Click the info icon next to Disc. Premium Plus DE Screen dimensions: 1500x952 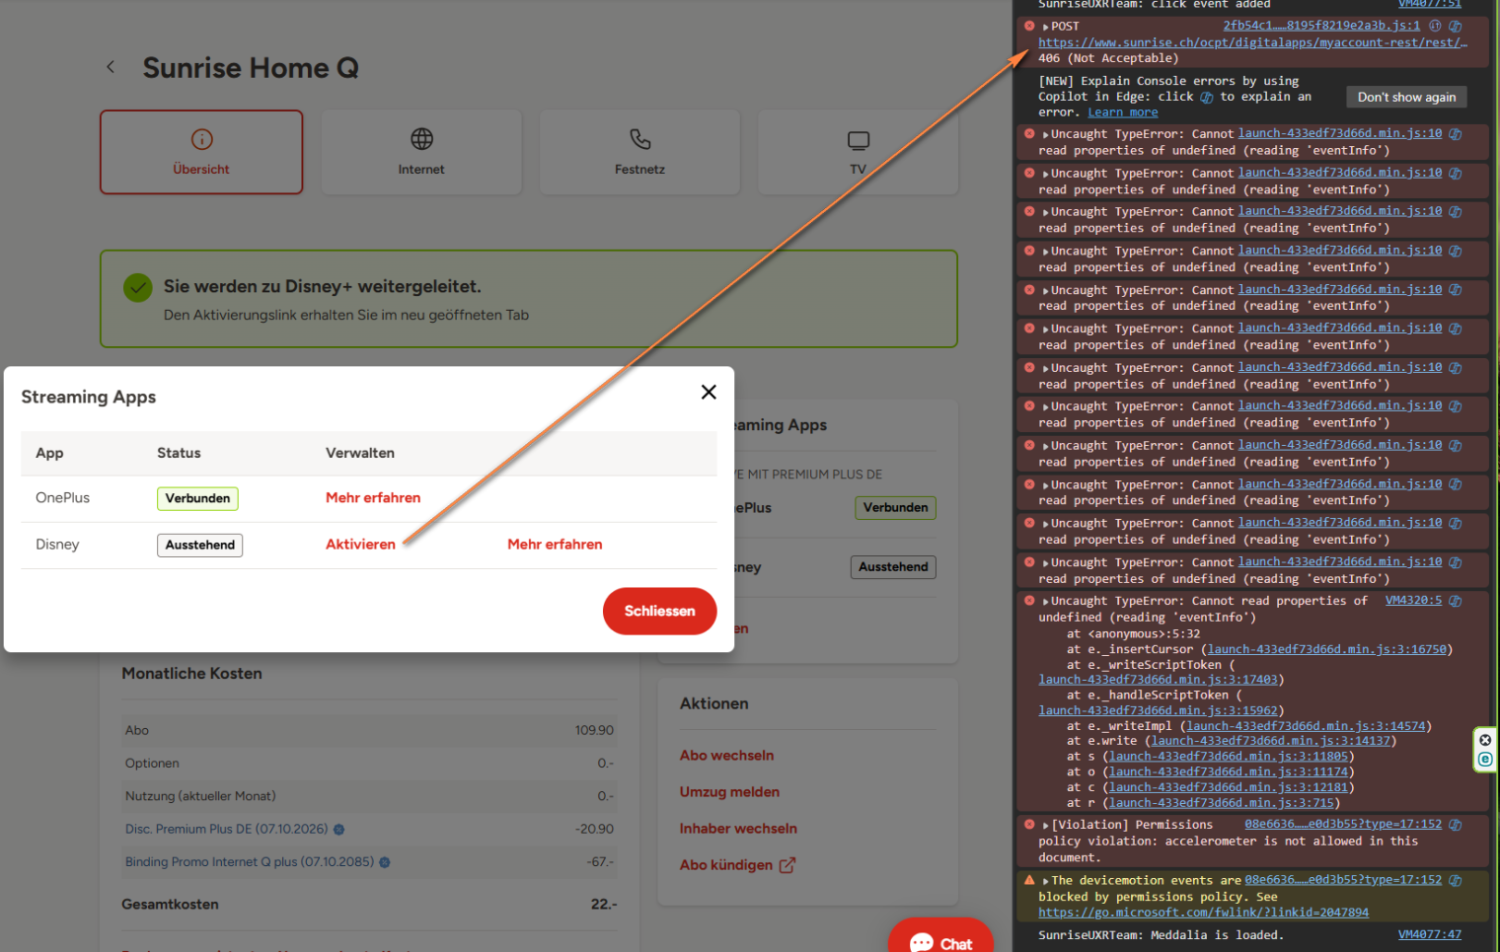coord(339,830)
